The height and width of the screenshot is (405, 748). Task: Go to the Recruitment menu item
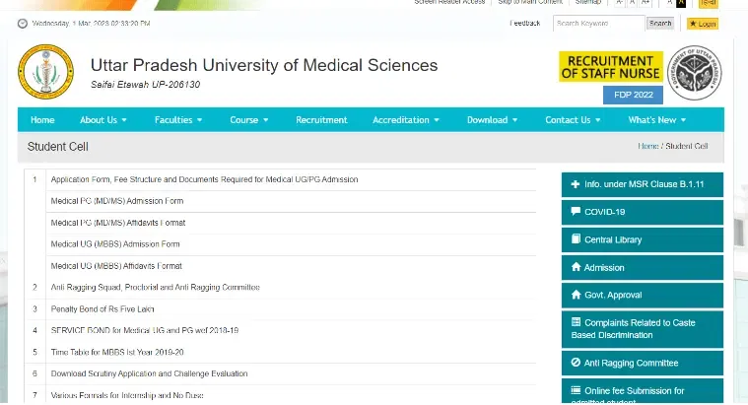point(321,120)
